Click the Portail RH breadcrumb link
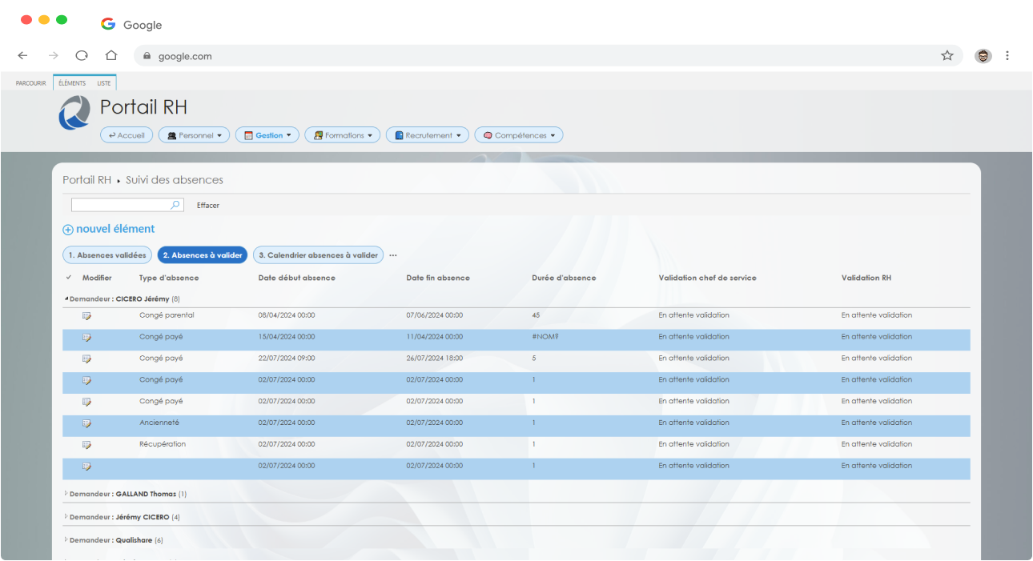This screenshot has width=1033, height=561. click(86, 180)
